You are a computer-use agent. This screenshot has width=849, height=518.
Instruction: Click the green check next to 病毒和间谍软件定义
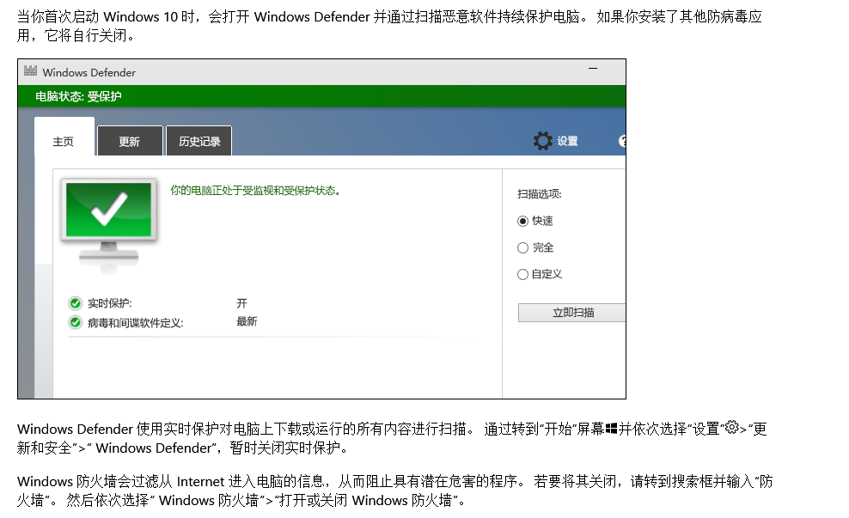click(x=76, y=323)
